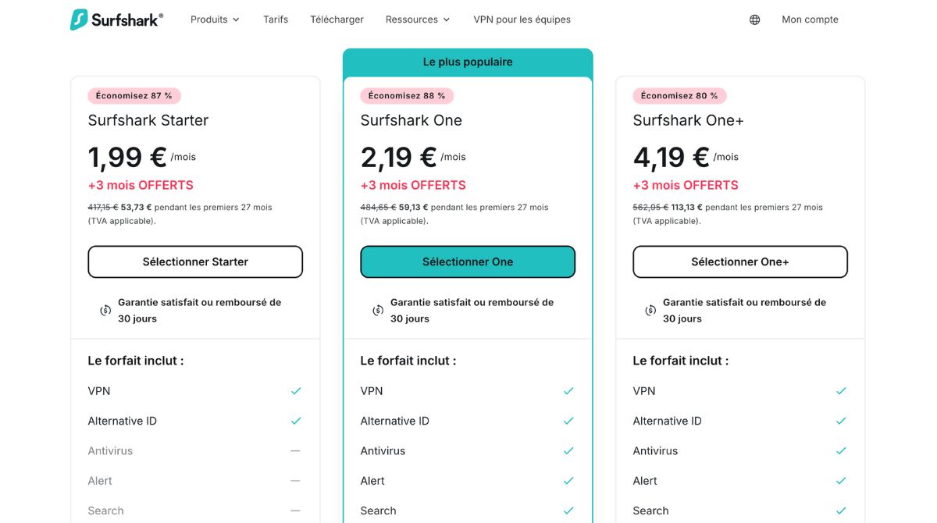Expand the Produits chevron arrow
The height and width of the screenshot is (523, 937).
[x=237, y=20]
